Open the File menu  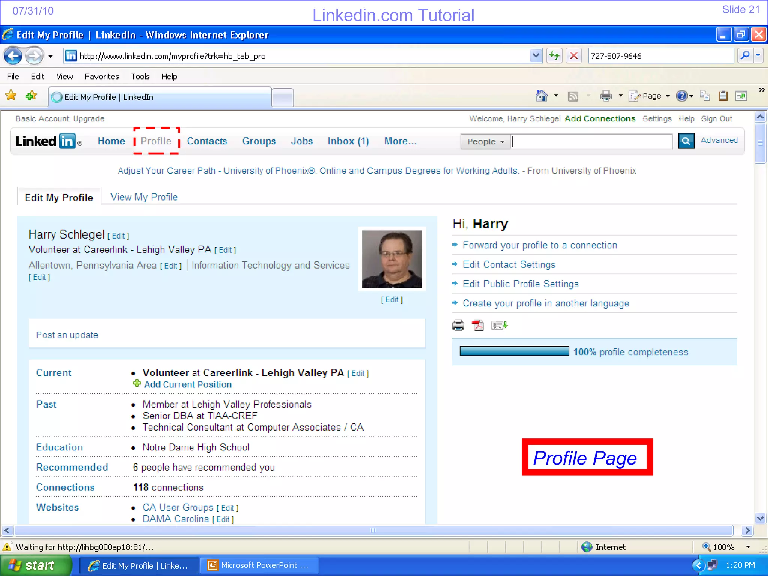click(x=13, y=76)
